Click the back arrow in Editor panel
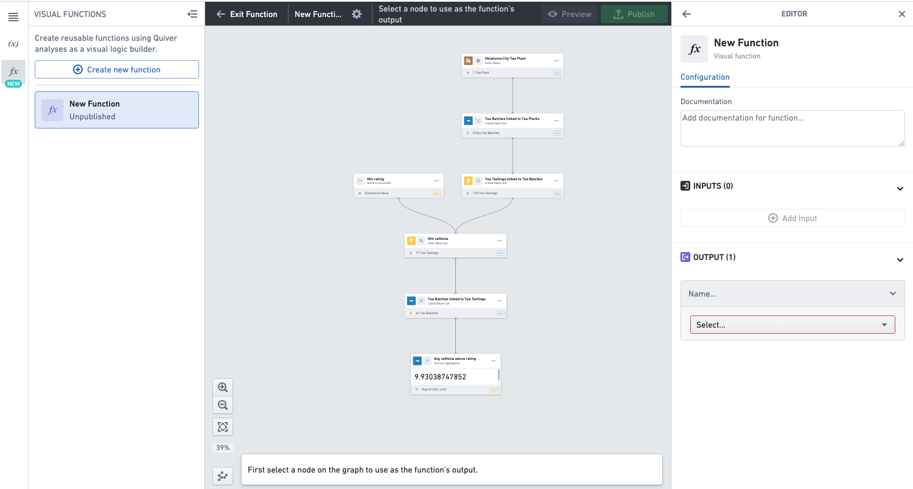The height and width of the screenshot is (489, 913). pyautogui.click(x=687, y=14)
